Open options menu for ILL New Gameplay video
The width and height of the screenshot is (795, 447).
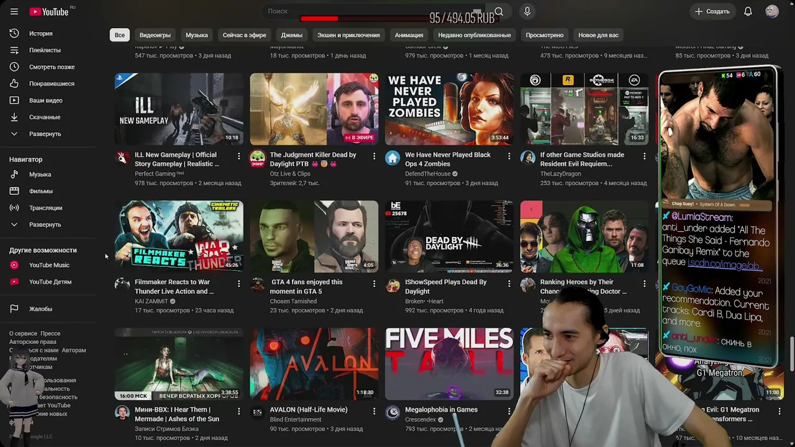(x=238, y=156)
